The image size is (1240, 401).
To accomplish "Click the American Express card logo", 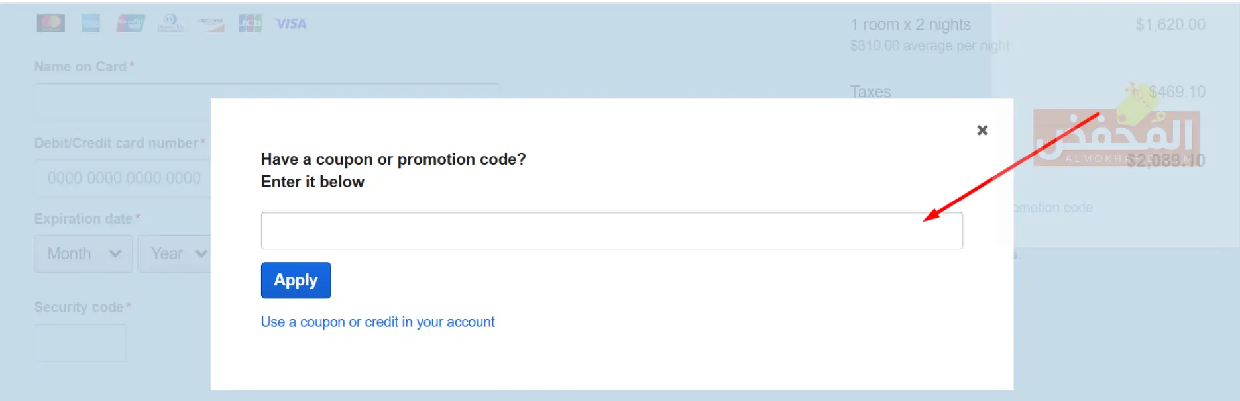I will coord(91,23).
